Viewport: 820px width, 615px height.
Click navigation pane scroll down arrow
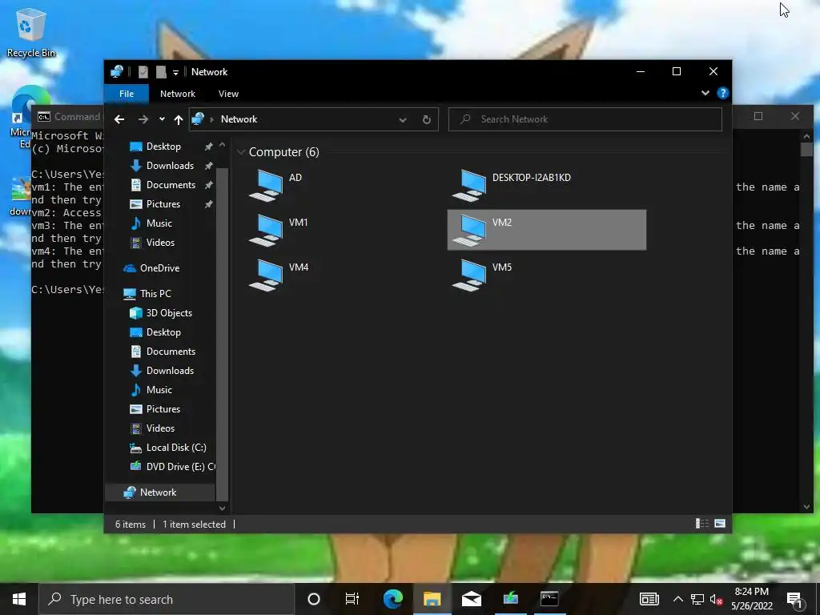click(x=222, y=508)
